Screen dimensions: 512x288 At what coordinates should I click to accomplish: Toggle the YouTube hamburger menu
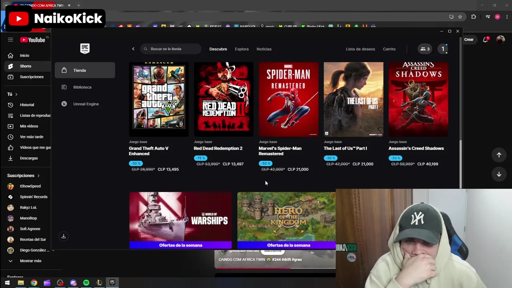coord(10,40)
